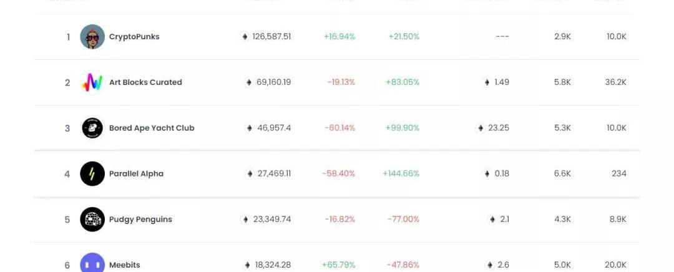Click the CryptoPunks avatar icon

click(x=92, y=37)
